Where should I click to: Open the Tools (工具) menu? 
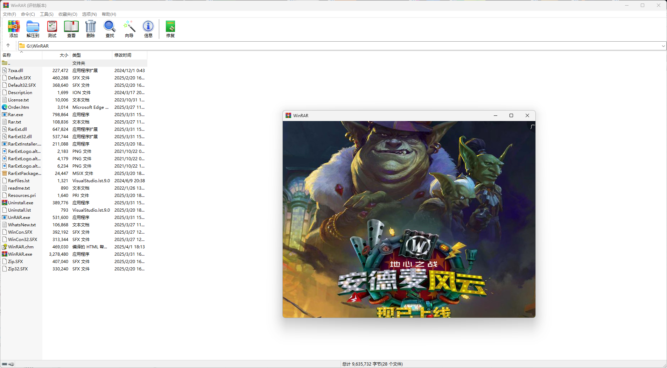pos(47,14)
